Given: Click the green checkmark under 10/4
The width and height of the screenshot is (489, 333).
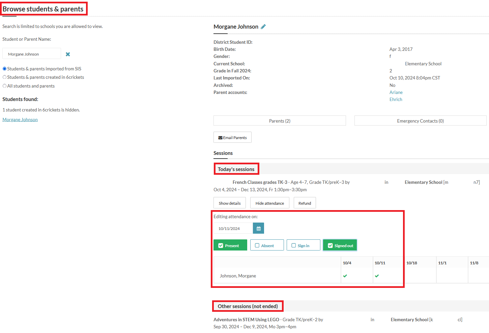Looking at the screenshot, I should [345, 276].
